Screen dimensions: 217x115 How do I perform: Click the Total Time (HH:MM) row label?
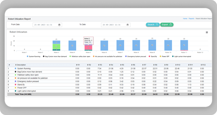coord(23,94)
